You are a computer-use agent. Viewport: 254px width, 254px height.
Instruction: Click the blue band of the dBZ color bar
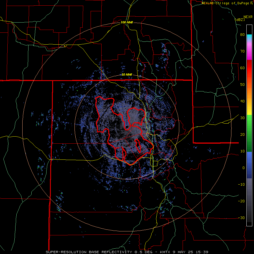tap(249, 165)
